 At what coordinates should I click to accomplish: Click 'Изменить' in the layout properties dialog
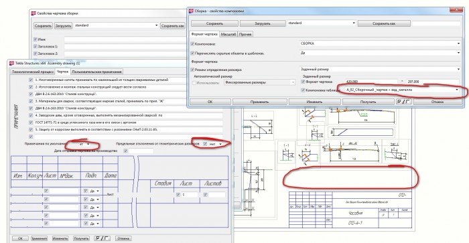pyautogui.click(x=314, y=102)
